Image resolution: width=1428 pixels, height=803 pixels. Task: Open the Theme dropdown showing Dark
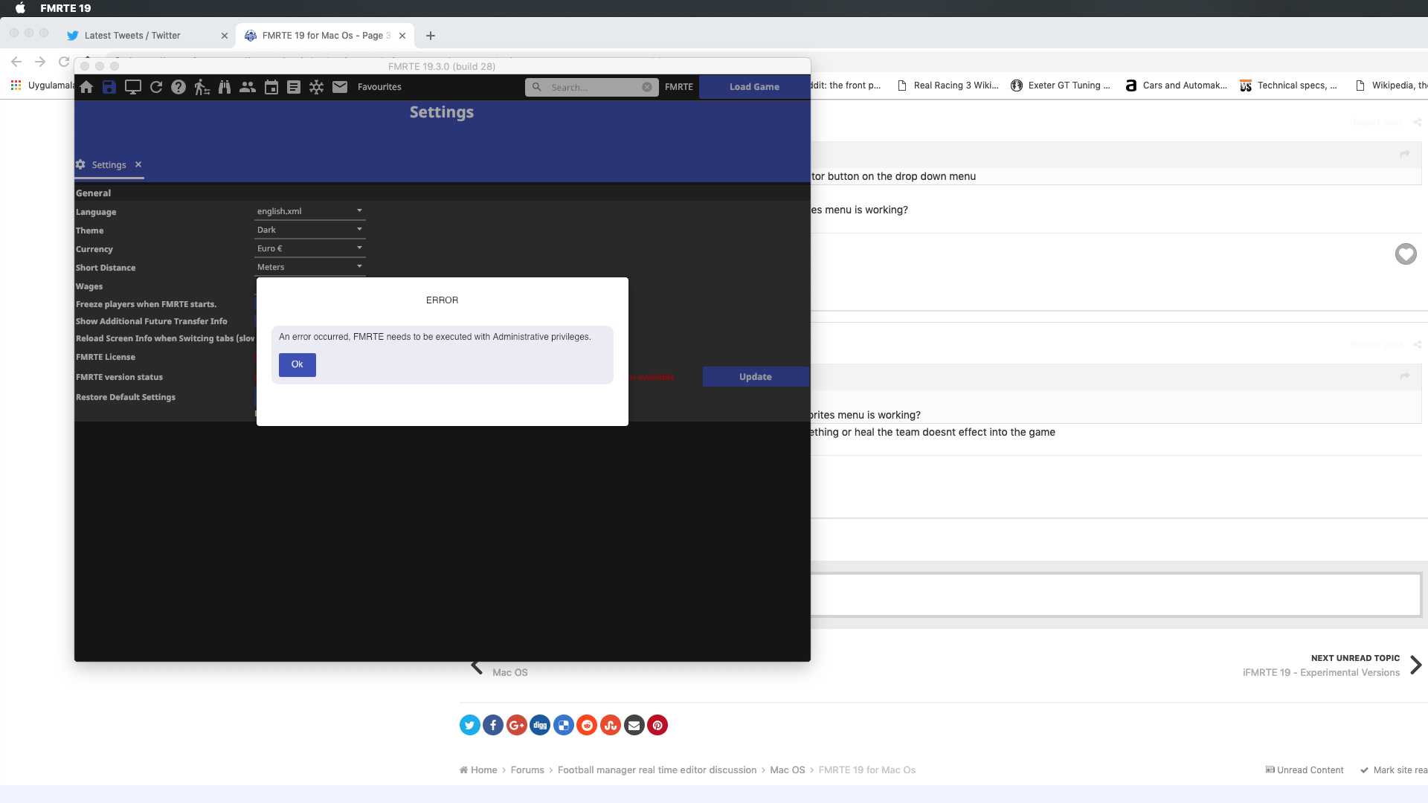coord(309,230)
